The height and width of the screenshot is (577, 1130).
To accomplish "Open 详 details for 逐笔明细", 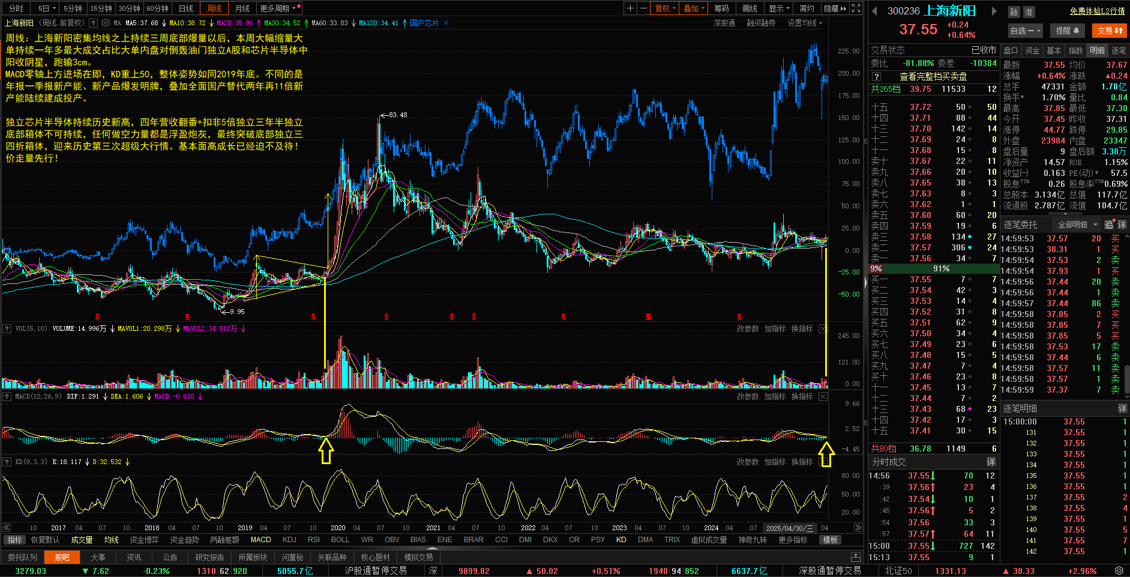I will tap(1122, 408).
